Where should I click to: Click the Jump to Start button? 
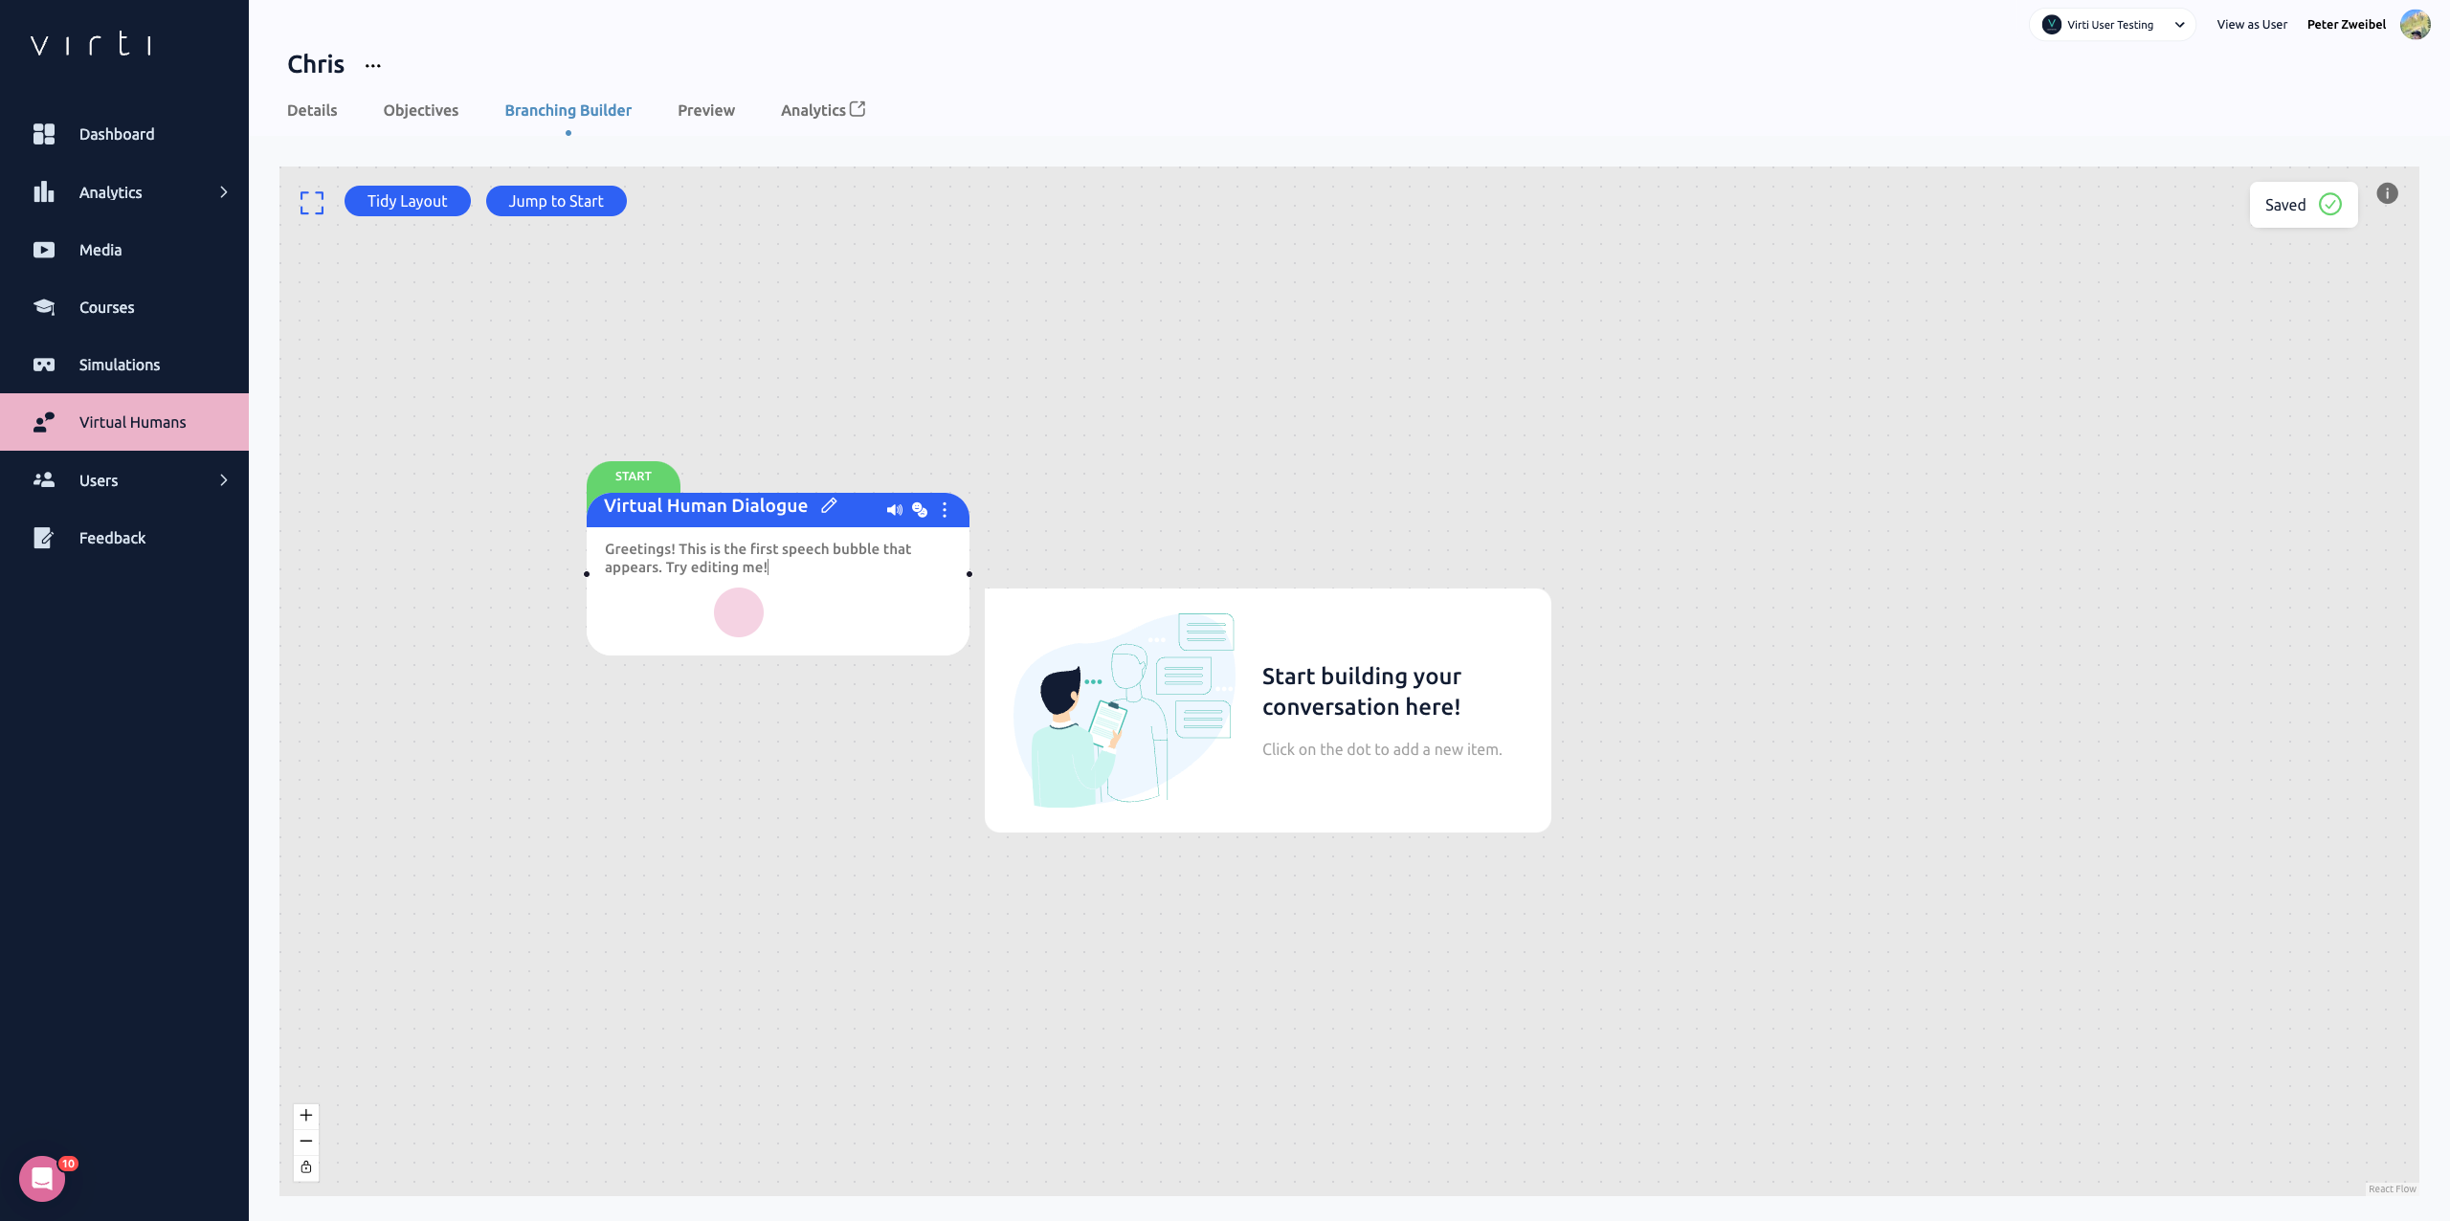(556, 201)
